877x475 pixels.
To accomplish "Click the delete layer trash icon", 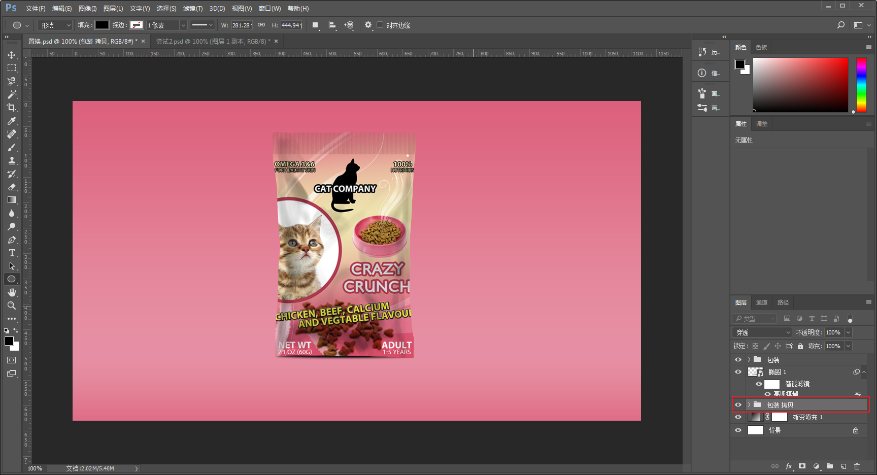I will pyautogui.click(x=857, y=466).
